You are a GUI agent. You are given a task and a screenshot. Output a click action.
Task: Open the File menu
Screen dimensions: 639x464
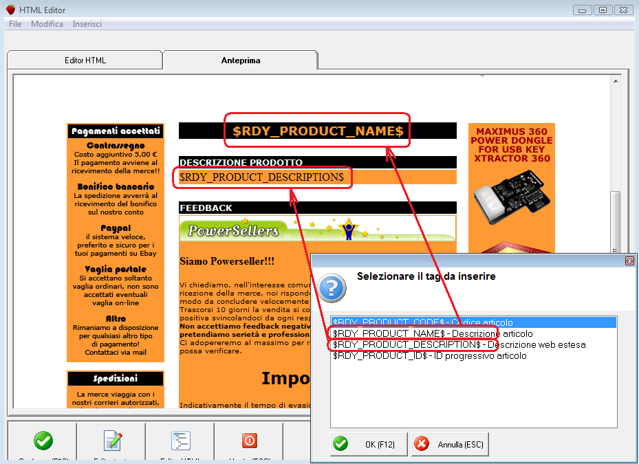coord(15,24)
